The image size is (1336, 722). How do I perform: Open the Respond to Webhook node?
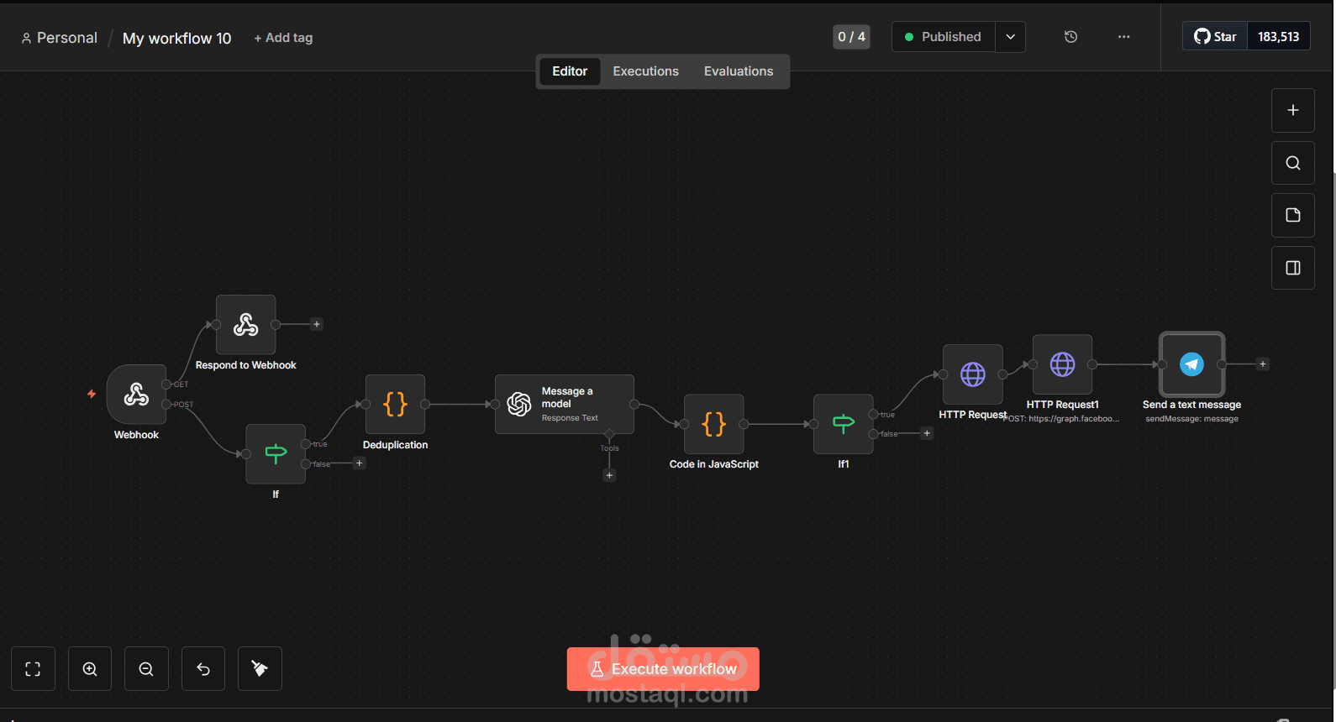245,324
